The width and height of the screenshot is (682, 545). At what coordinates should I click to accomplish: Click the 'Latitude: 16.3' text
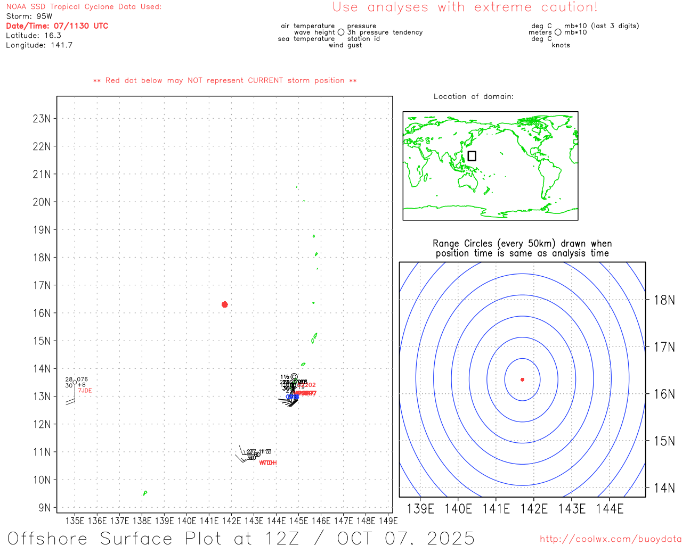click(x=34, y=36)
